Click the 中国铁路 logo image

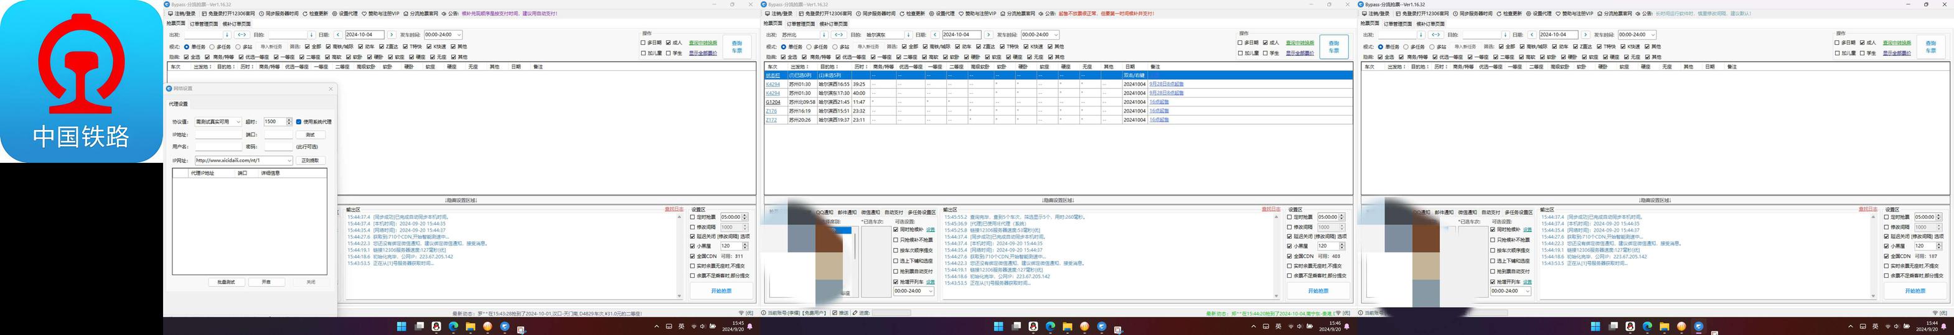click(x=81, y=80)
